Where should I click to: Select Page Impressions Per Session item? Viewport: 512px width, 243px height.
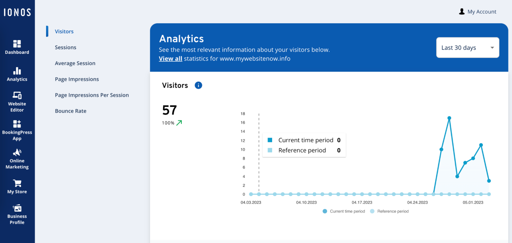point(92,95)
